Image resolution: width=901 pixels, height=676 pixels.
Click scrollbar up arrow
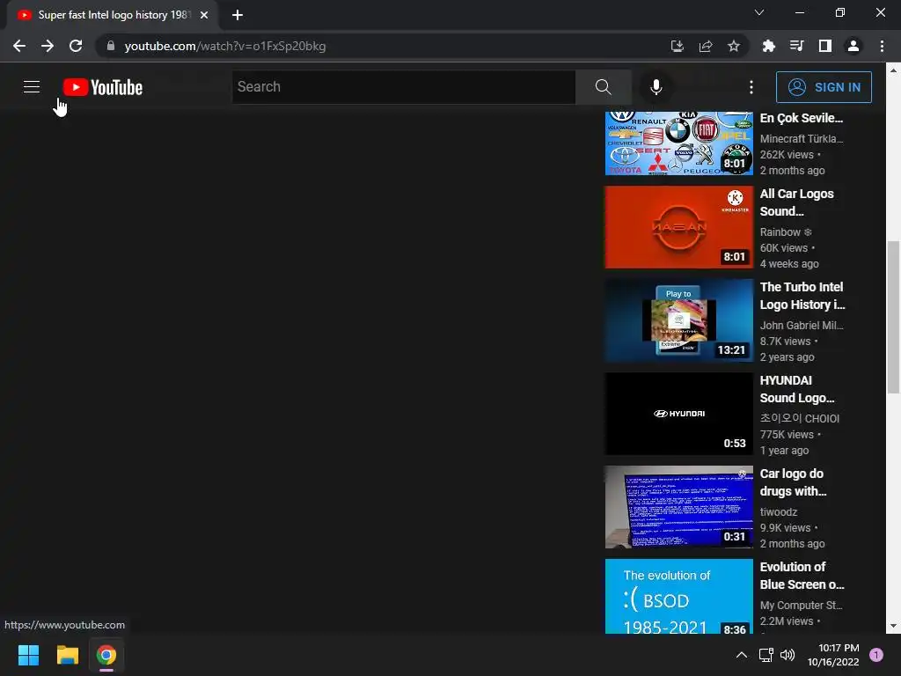tap(893, 70)
